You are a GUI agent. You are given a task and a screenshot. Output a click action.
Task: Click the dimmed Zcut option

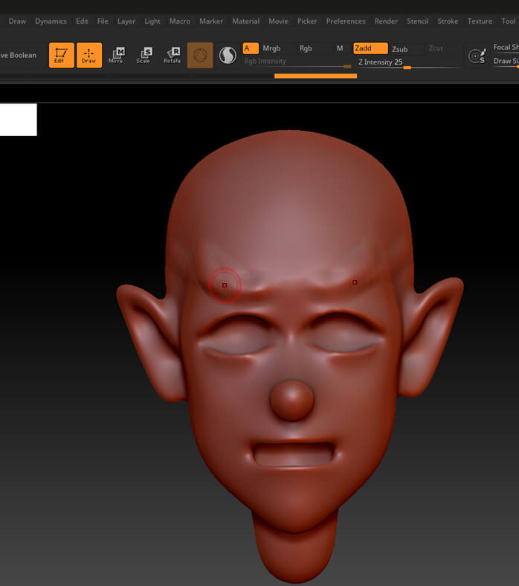click(436, 48)
